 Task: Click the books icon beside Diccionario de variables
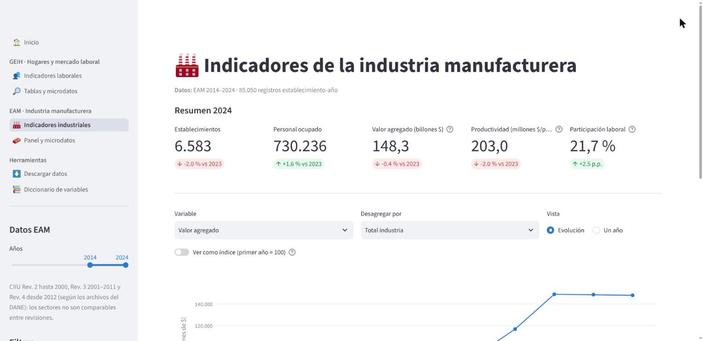17,189
